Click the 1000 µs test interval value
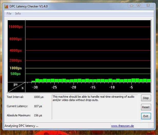158x135 pixels. click(39, 97)
